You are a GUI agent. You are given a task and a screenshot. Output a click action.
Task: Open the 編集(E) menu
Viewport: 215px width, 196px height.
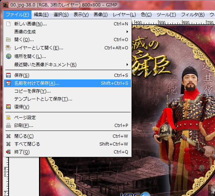(41, 15)
